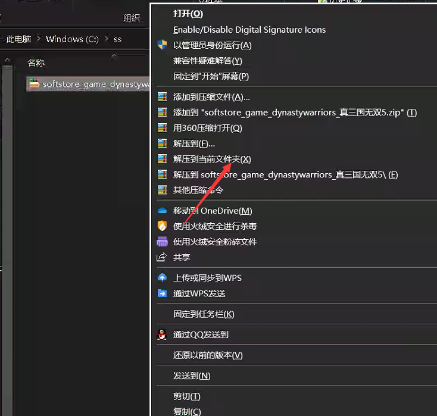
Task: Open the 组织 ribbon group
Action: point(132,18)
